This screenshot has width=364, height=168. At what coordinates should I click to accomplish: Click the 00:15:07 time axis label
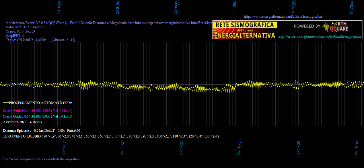click(182, 148)
